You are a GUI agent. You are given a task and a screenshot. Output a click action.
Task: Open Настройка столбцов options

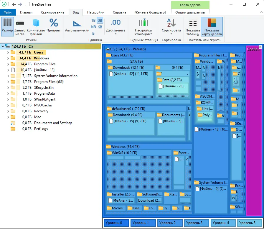click(x=143, y=27)
